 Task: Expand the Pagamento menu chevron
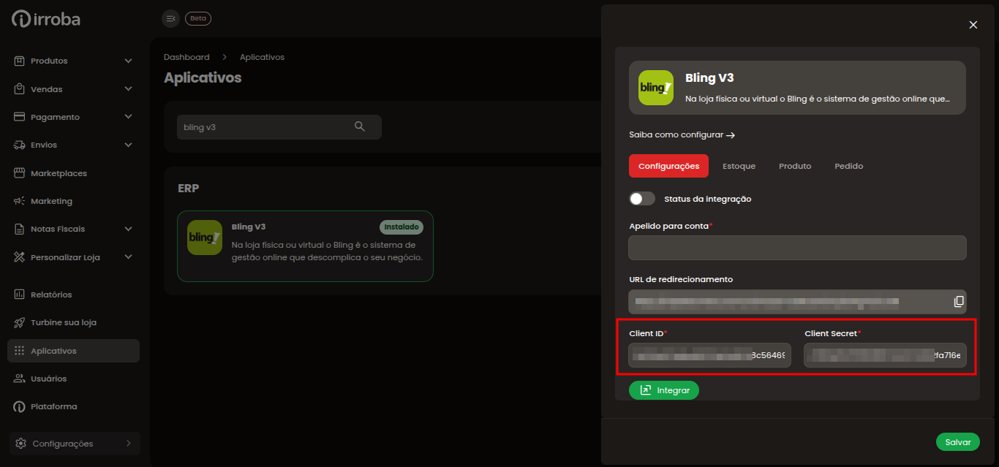point(129,117)
